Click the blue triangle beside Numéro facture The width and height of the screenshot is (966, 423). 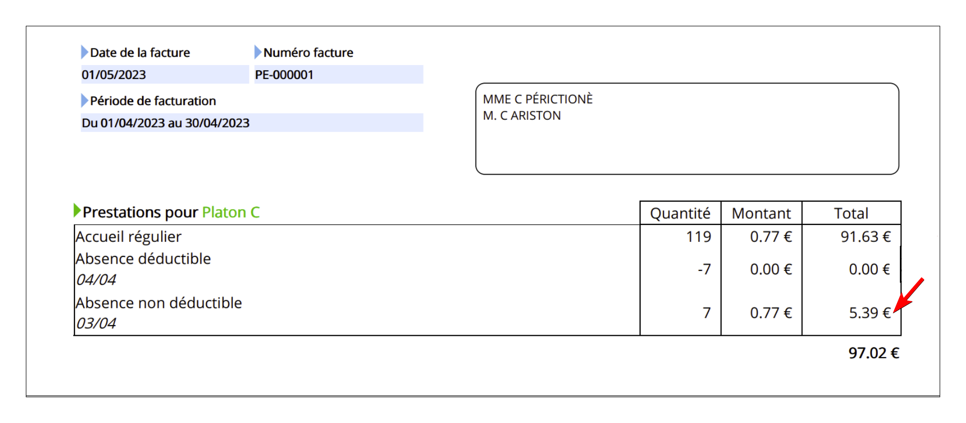pos(258,52)
